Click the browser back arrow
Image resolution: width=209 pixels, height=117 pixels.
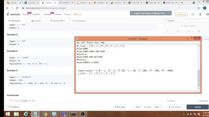pyautogui.click(x=7, y=8)
